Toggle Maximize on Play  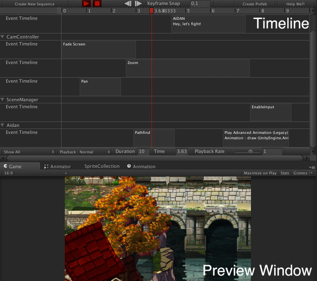[x=260, y=173]
